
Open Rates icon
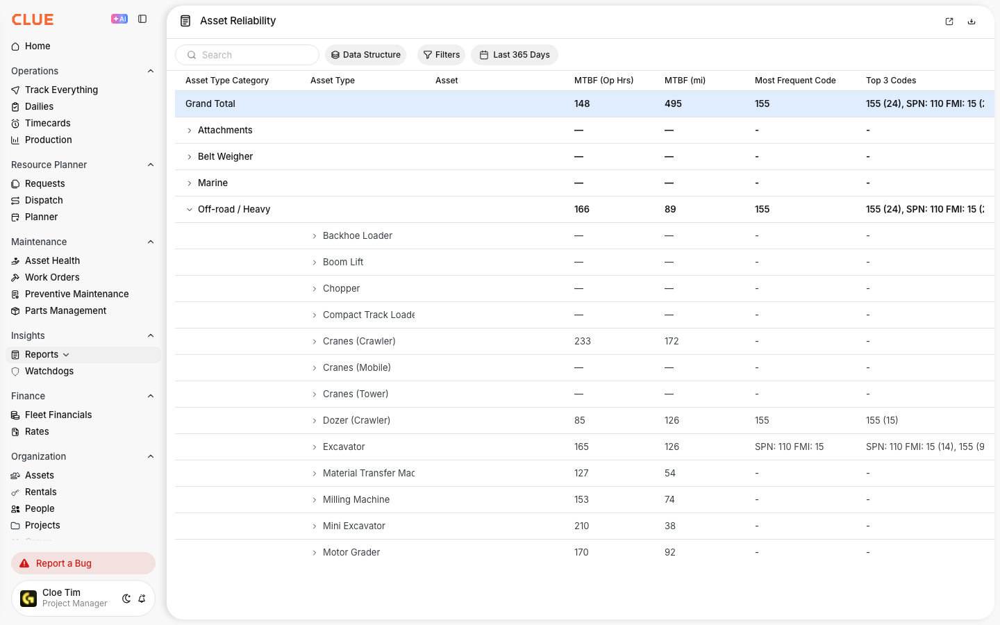pyautogui.click(x=15, y=432)
